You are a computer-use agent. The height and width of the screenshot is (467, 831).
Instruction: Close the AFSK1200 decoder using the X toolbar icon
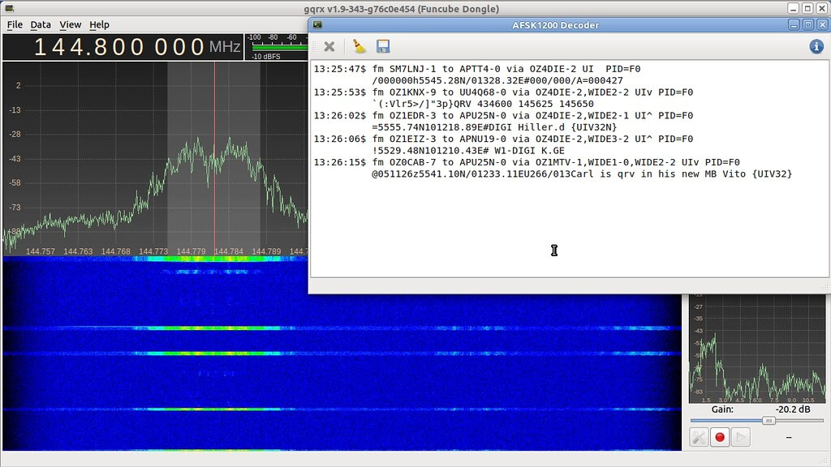pyautogui.click(x=329, y=46)
